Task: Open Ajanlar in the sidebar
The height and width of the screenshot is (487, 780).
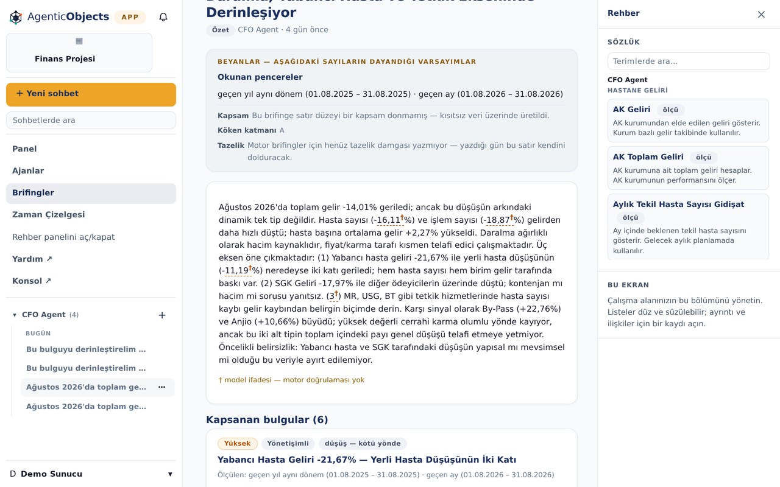Action: point(91,171)
